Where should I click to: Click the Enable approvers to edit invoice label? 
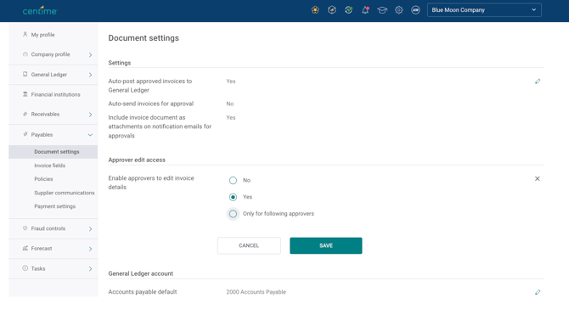tap(151, 183)
